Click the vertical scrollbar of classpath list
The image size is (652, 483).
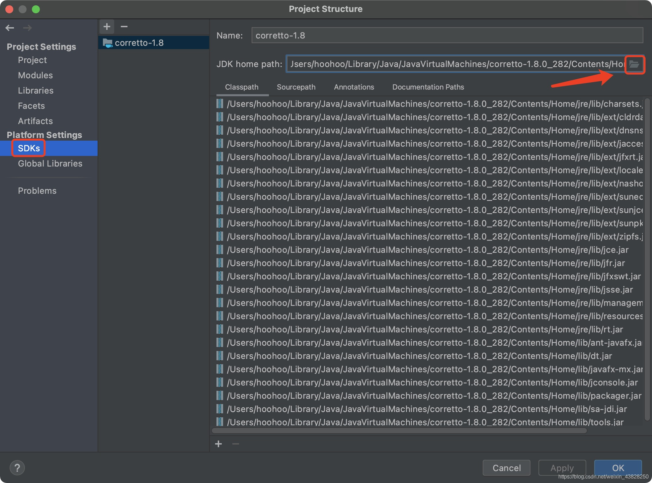tap(647, 259)
